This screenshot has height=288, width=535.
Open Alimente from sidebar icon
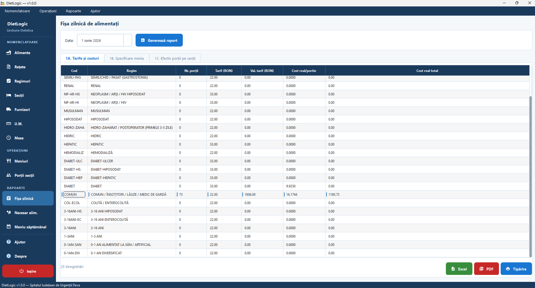click(9, 53)
